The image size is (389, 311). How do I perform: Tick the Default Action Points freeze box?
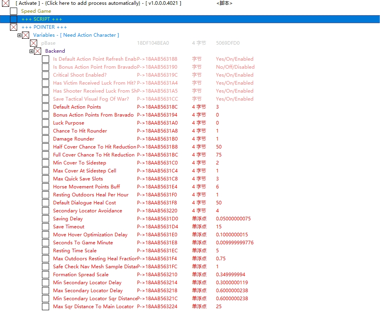pyautogui.click(x=46, y=107)
